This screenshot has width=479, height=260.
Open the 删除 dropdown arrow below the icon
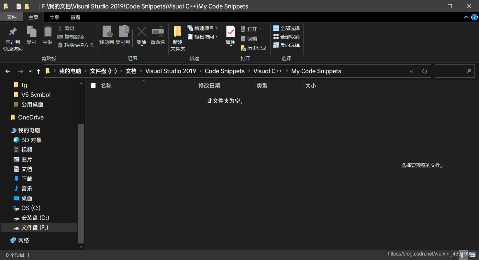(x=142, y=46)
